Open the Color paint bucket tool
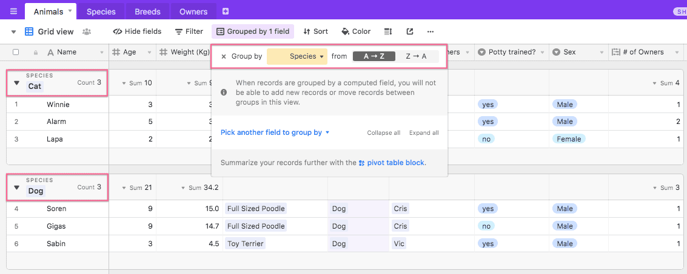 (x=356, y=31)
